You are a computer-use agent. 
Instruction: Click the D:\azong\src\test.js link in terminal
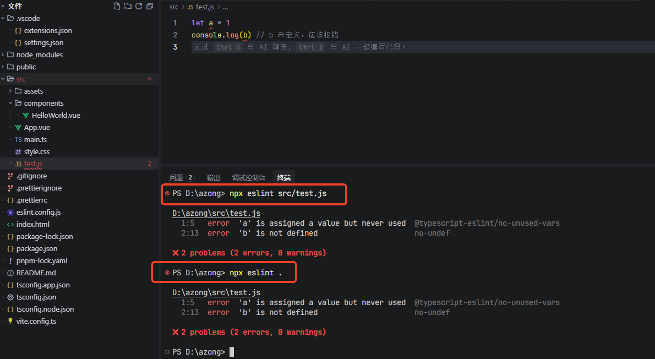(x=216, y=214)
